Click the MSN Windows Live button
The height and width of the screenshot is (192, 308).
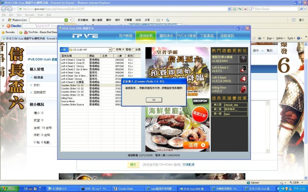click(x=138, y=20)
